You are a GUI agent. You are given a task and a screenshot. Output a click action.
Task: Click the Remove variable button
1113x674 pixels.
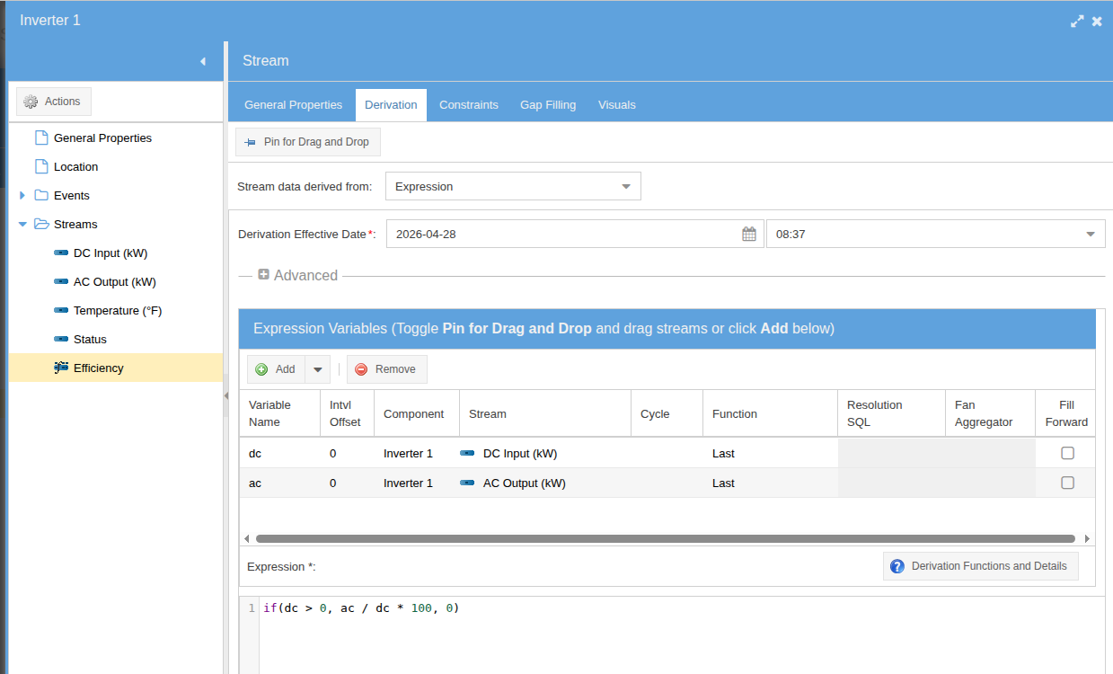pyautogui.click(x=386, y=369)
